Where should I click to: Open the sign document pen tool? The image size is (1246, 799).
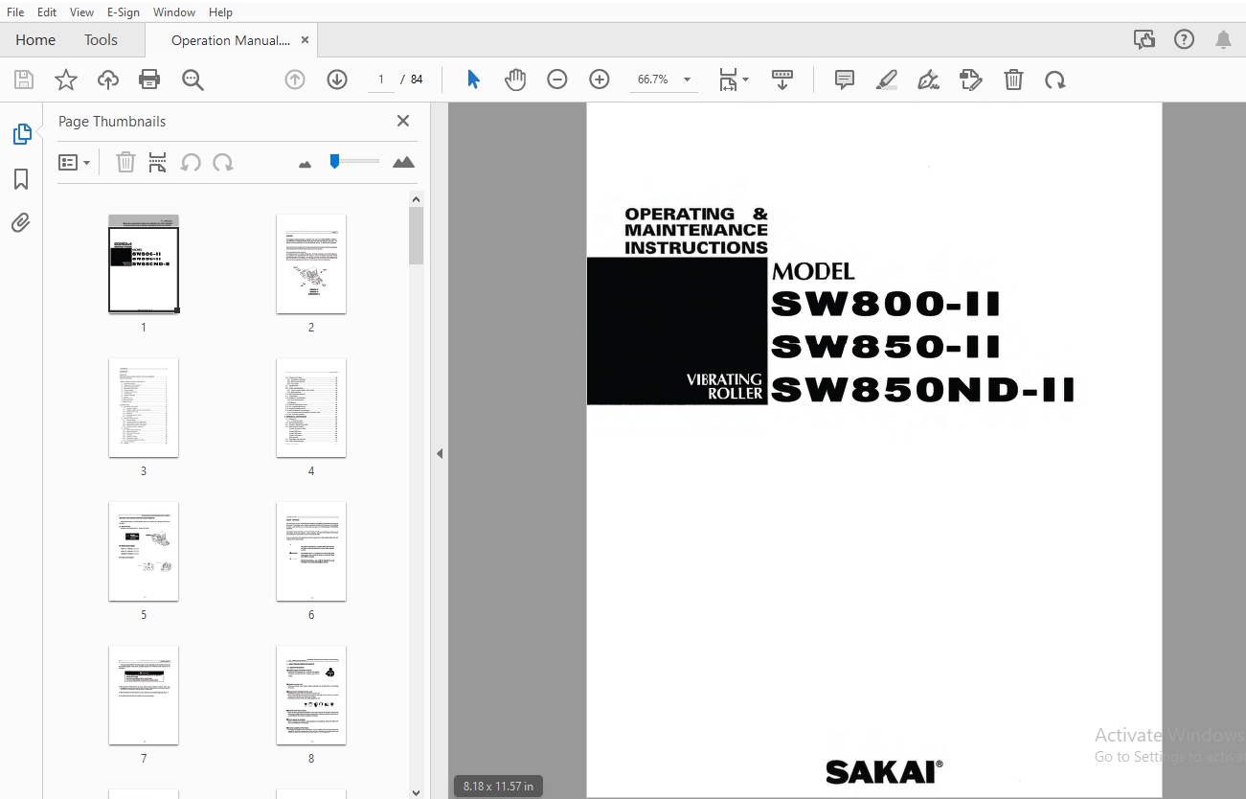click(x=928, y=80)
